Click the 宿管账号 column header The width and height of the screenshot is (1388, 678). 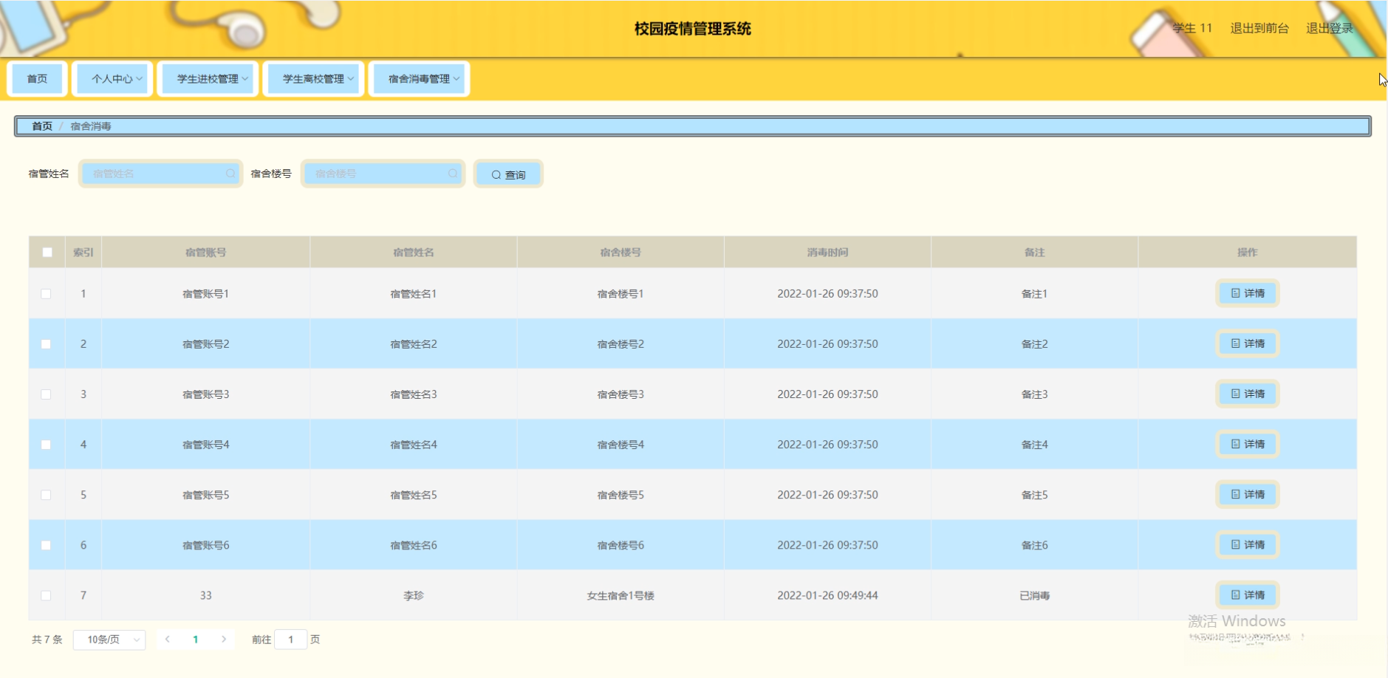pos(206,253)
